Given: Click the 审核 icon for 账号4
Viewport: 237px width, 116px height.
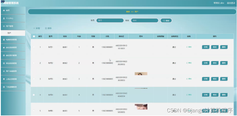Looking at the screenshot, I should (x=187, y=95).
